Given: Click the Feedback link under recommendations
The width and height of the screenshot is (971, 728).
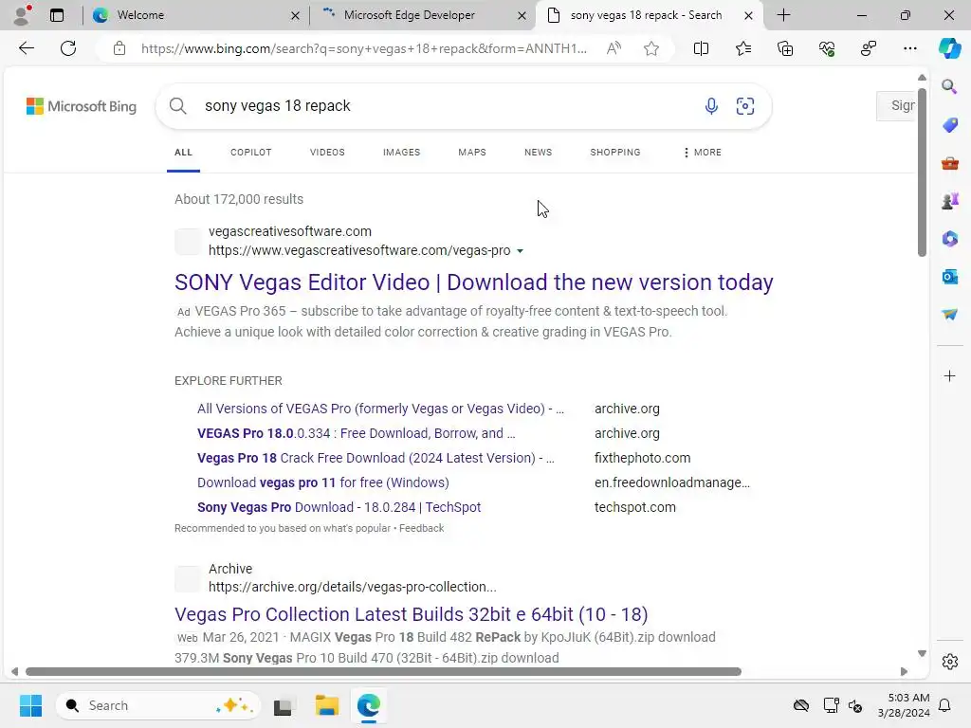Looking at the screenshot, I should tap(421, 528).
